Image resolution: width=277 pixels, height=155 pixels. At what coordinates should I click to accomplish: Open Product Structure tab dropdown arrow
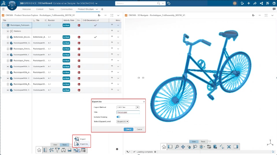97,9
